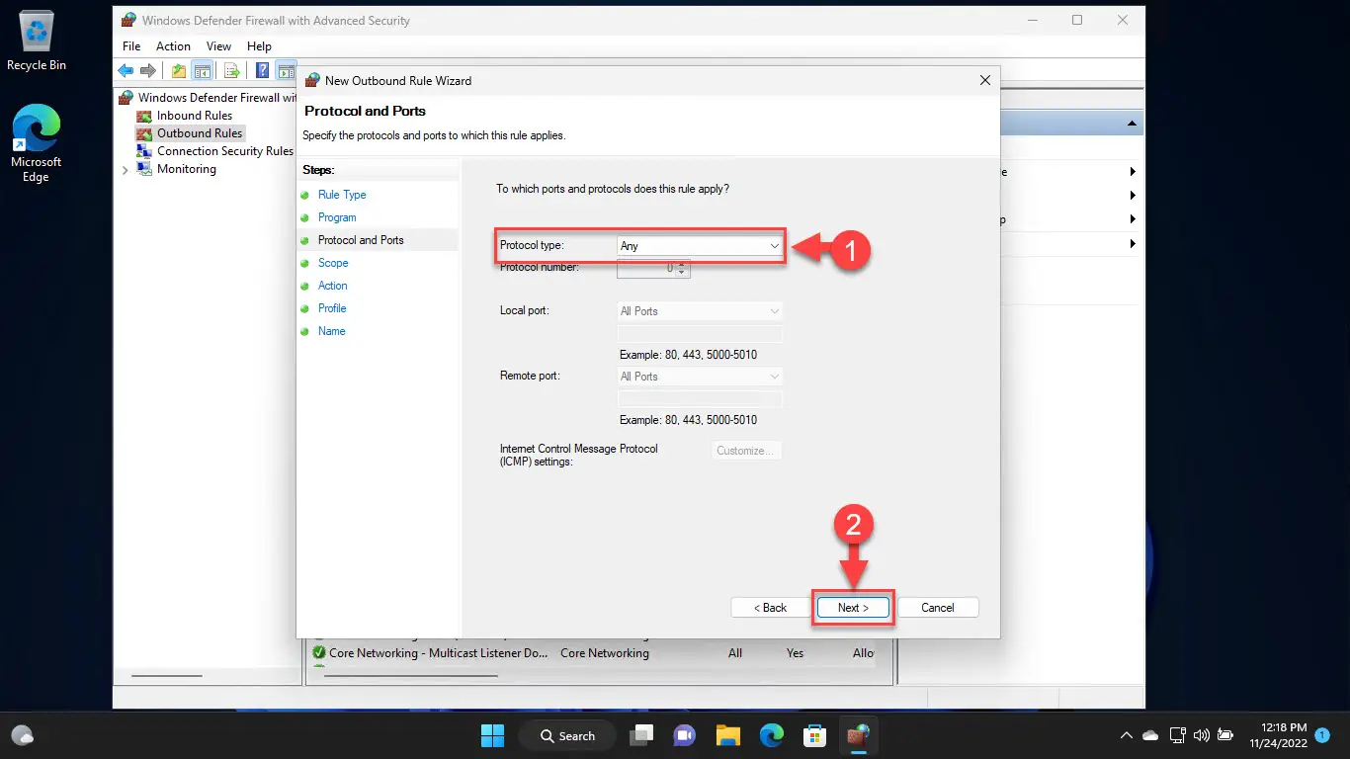Click the Next button in wizard
The width and height of the screenshot is (1350, 759).
853,608
